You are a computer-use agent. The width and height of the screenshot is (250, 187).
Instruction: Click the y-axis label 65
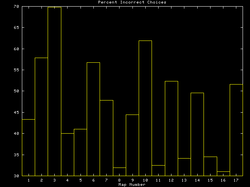(16, 28)
